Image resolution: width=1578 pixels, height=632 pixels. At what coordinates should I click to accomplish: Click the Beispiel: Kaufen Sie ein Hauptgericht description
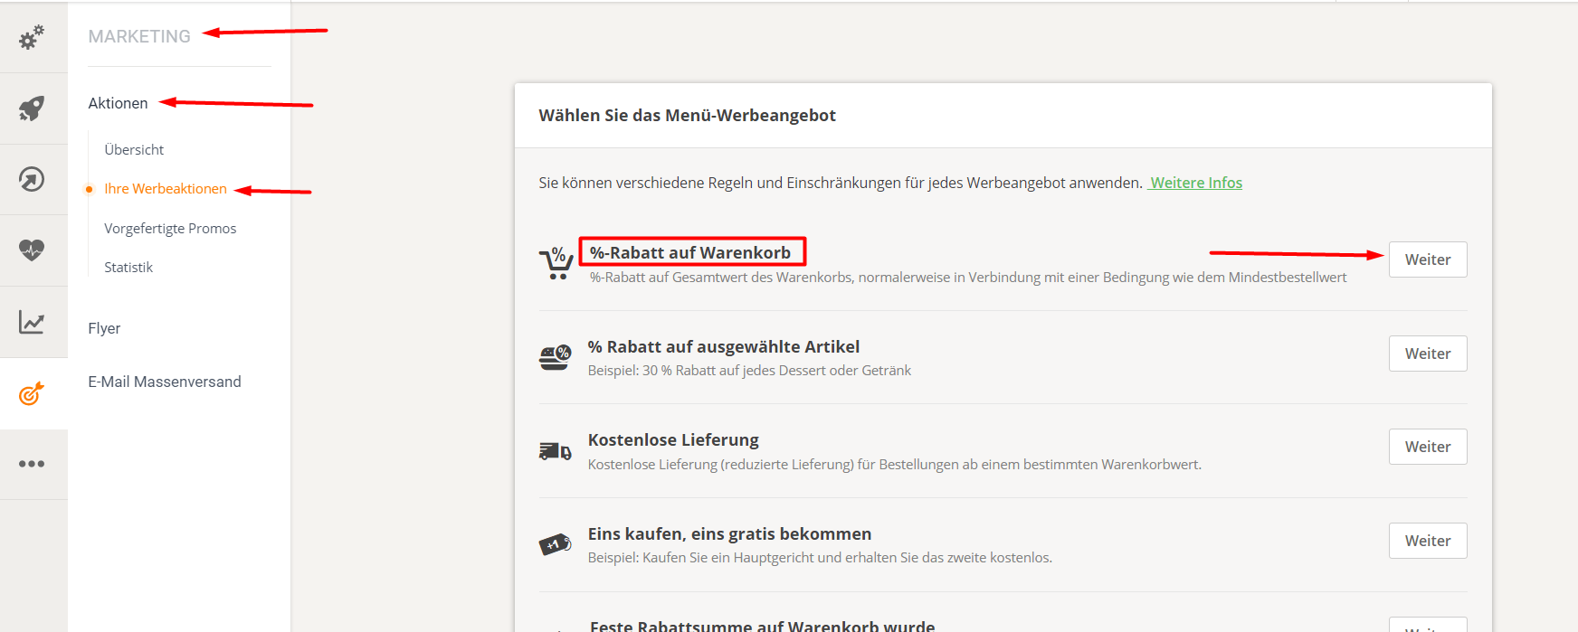[820, 558]
